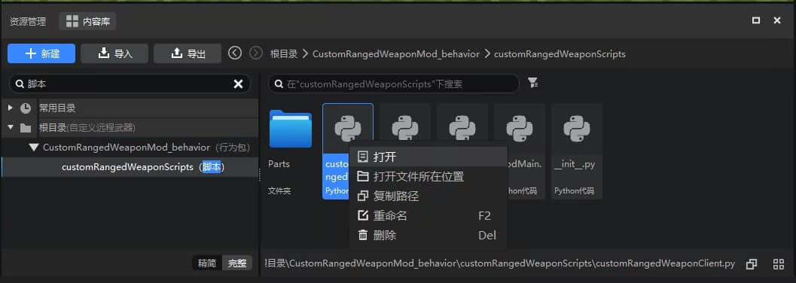Toggle the grid view icon in status bar
796x283 pixels.
778,264
